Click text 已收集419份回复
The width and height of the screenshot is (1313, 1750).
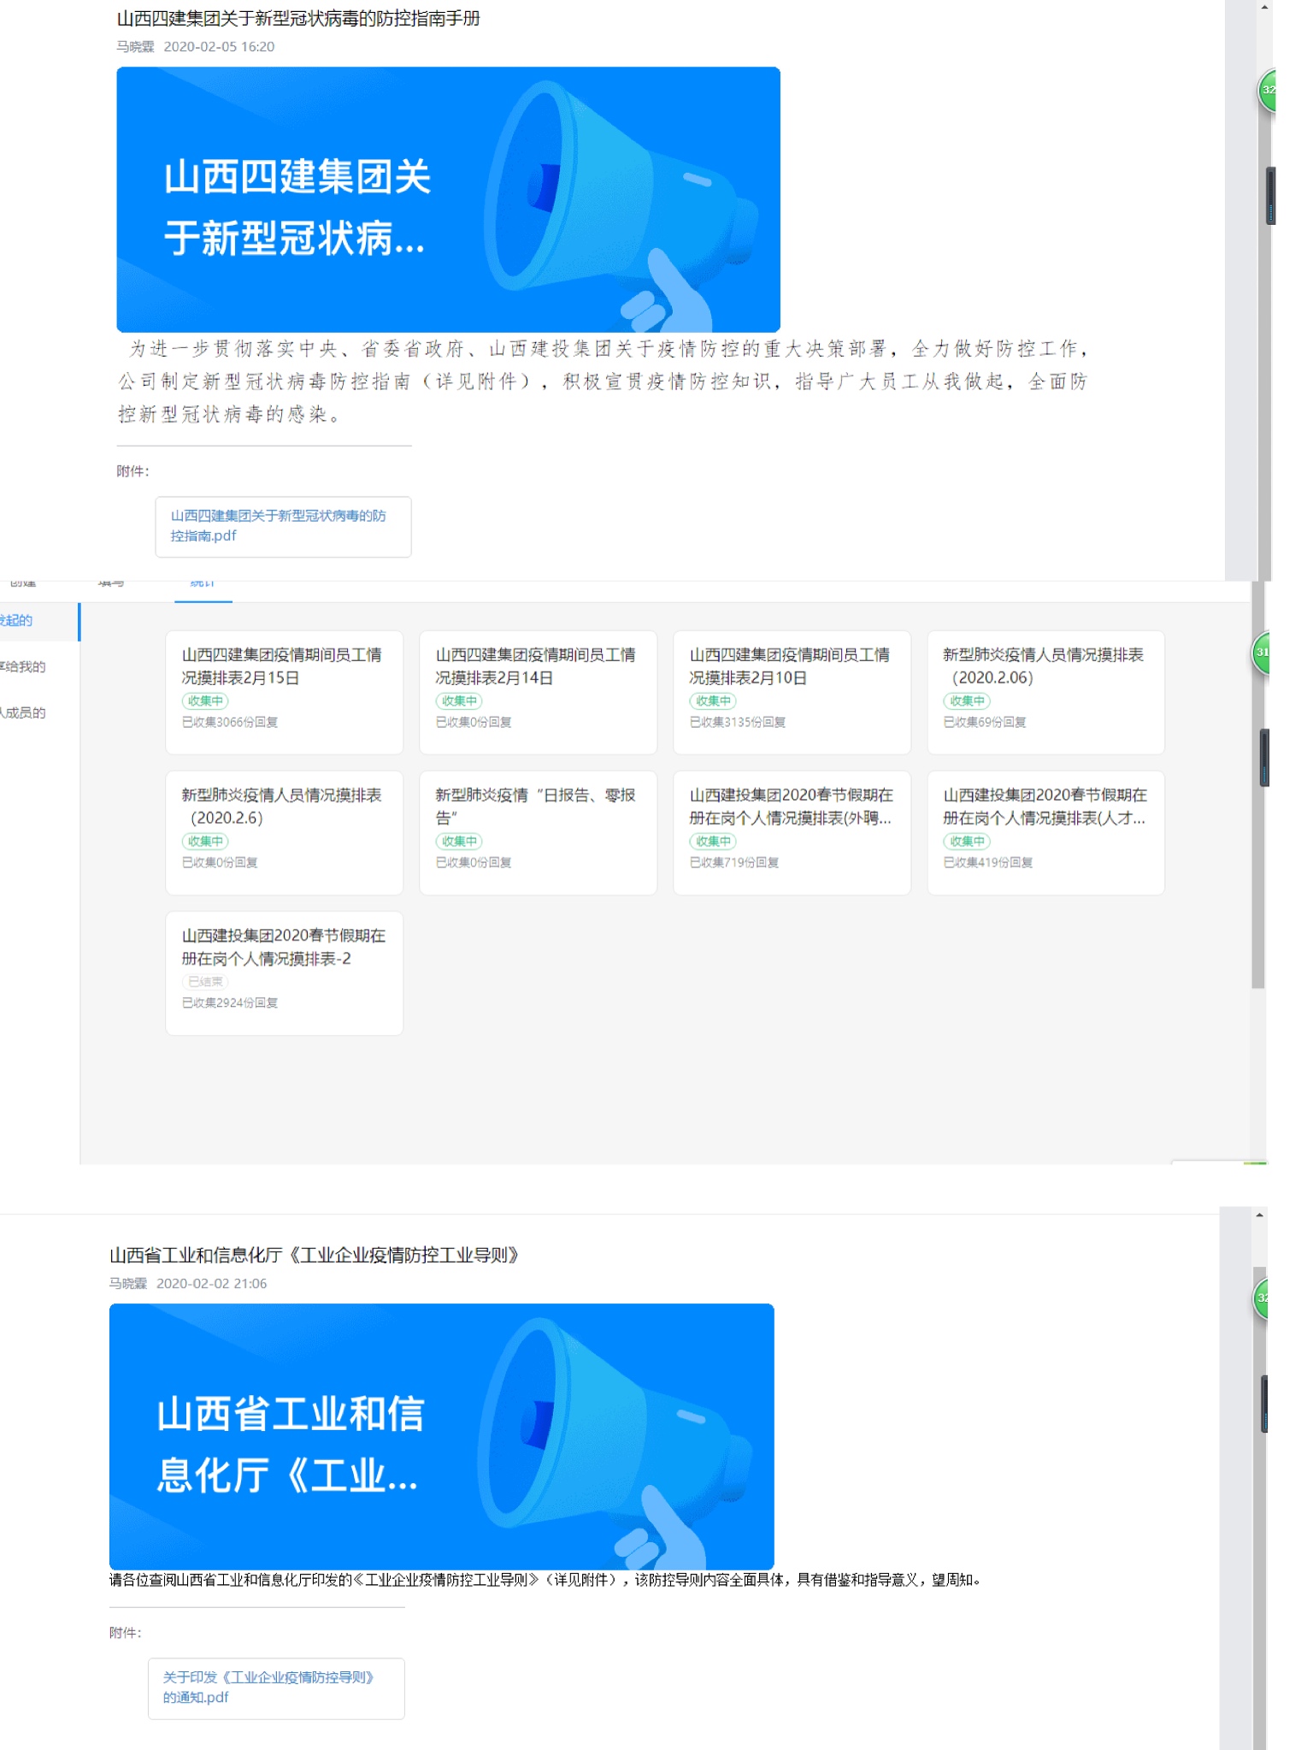(988, 862)
